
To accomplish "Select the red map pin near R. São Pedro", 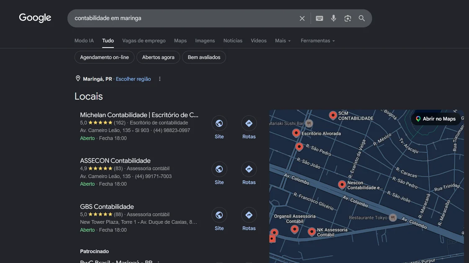I will click(299, 147).
